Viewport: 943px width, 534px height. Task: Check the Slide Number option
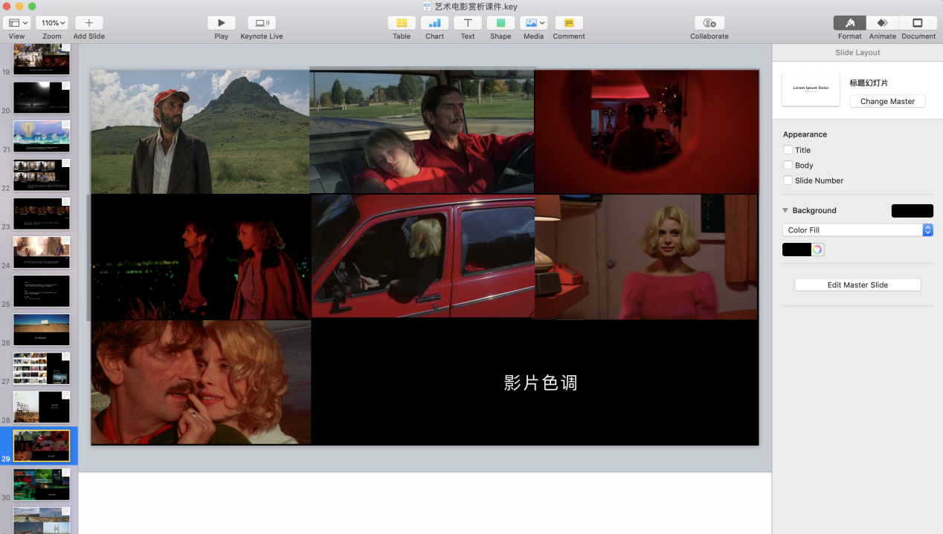(x=788, y=180)
